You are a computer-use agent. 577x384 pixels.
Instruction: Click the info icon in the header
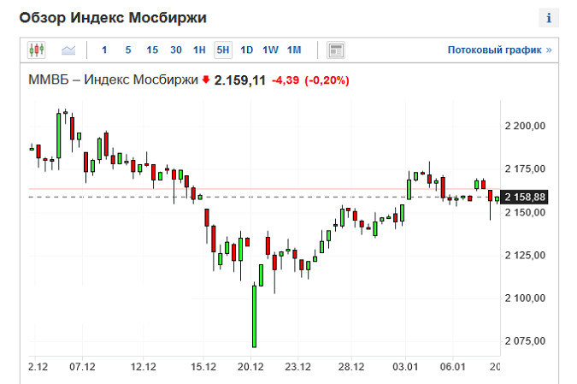point(549,18)
